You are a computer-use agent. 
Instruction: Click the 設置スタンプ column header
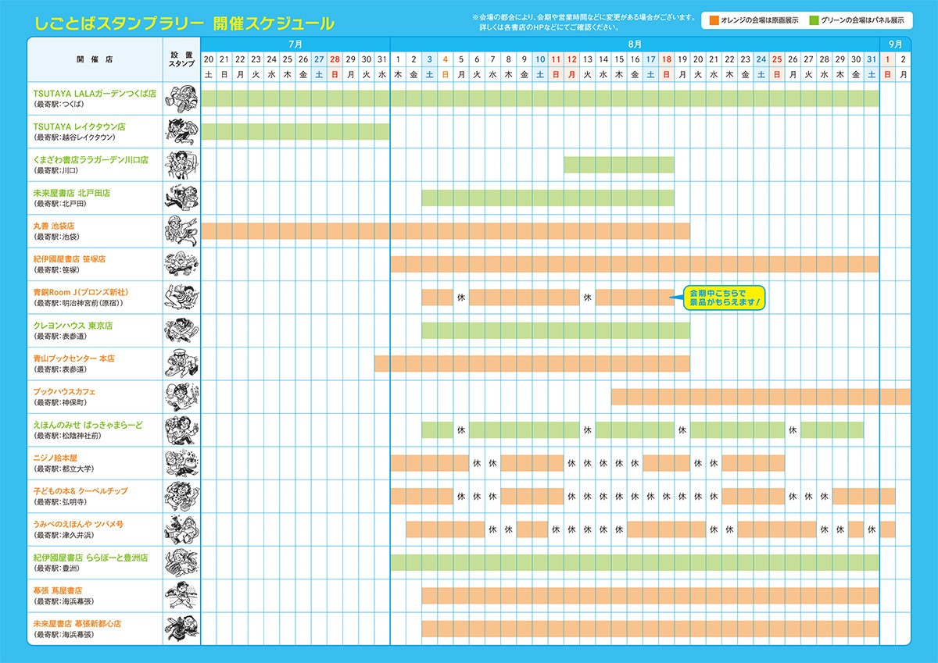point(181,59)
